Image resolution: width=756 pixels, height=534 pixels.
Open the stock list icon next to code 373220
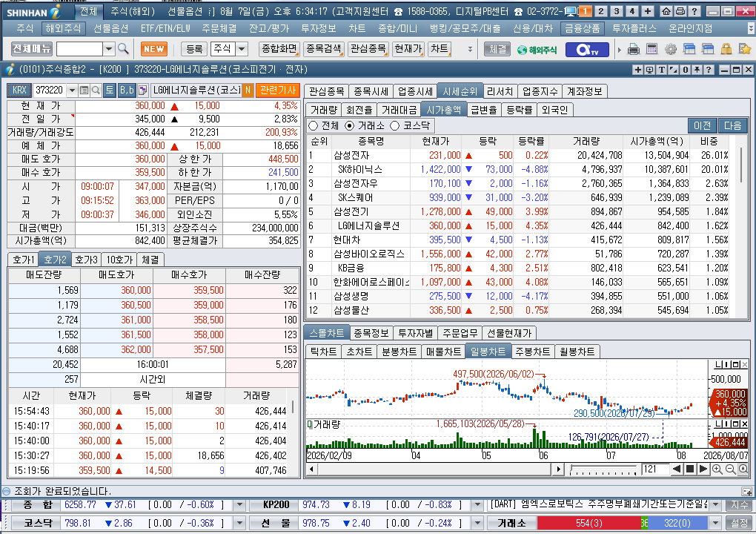(84, 90)
